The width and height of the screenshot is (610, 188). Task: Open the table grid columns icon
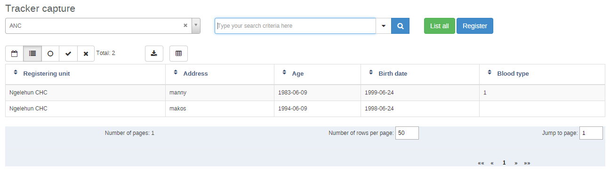pos(178,54)
